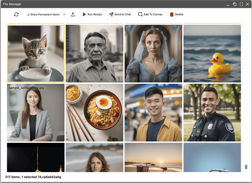Image resolution: width=252 pixels, height=183 pixels.
Task: Click the red Delete trash icon
Action: 172,14
